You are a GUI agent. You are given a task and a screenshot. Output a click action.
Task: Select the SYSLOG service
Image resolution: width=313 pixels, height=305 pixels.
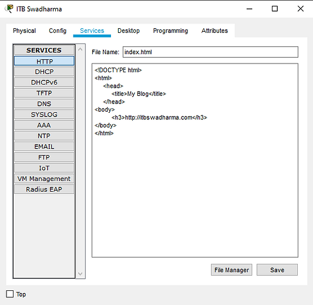[x=44, y=115]
